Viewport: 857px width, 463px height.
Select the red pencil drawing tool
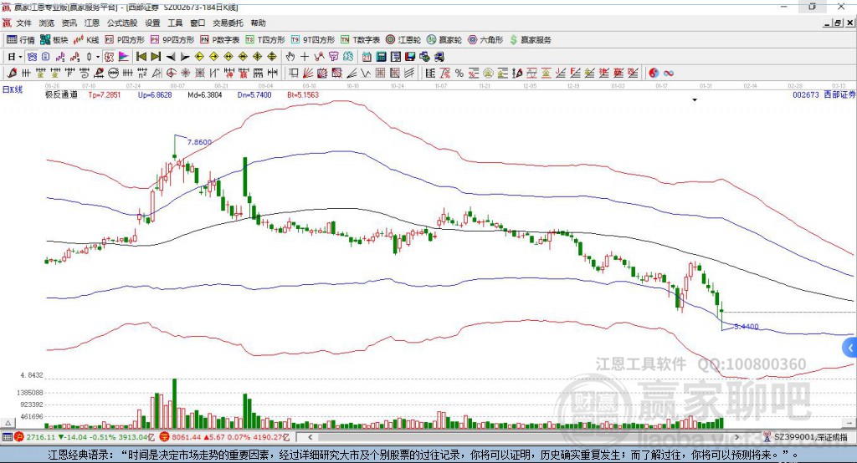click(12, 73)
